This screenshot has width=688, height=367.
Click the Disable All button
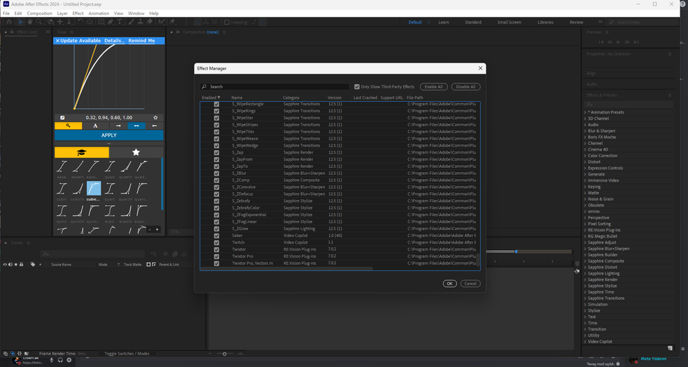pos(466,87)
